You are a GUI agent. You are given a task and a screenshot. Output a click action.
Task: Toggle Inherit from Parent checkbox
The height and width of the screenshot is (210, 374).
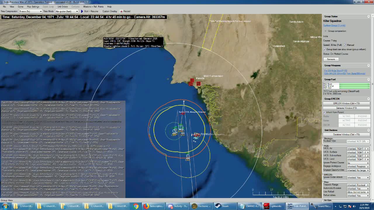tap(324, 112)
